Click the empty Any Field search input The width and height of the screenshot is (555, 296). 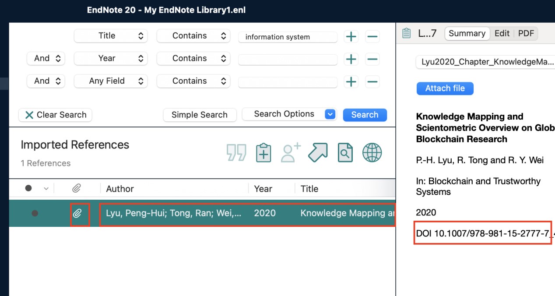pyautogui.click(x=288, y=82)
